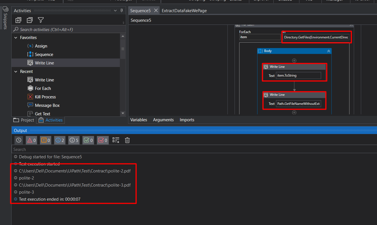This screenshot has height=225, width=377.
Task: Open Output panel options list icon
Action: pos(116,140)
